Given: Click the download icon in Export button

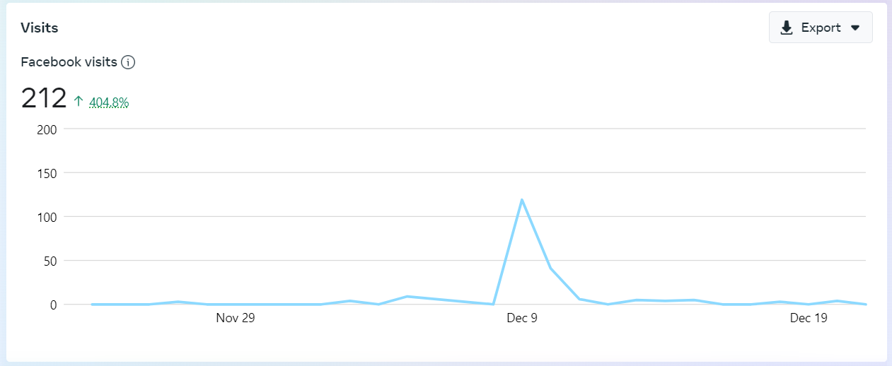Looking at the screenshot, I should click(786, 28).
